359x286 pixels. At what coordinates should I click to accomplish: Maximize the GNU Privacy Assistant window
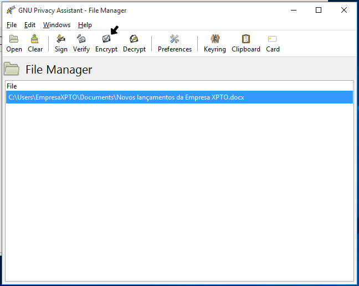point(319,11)
